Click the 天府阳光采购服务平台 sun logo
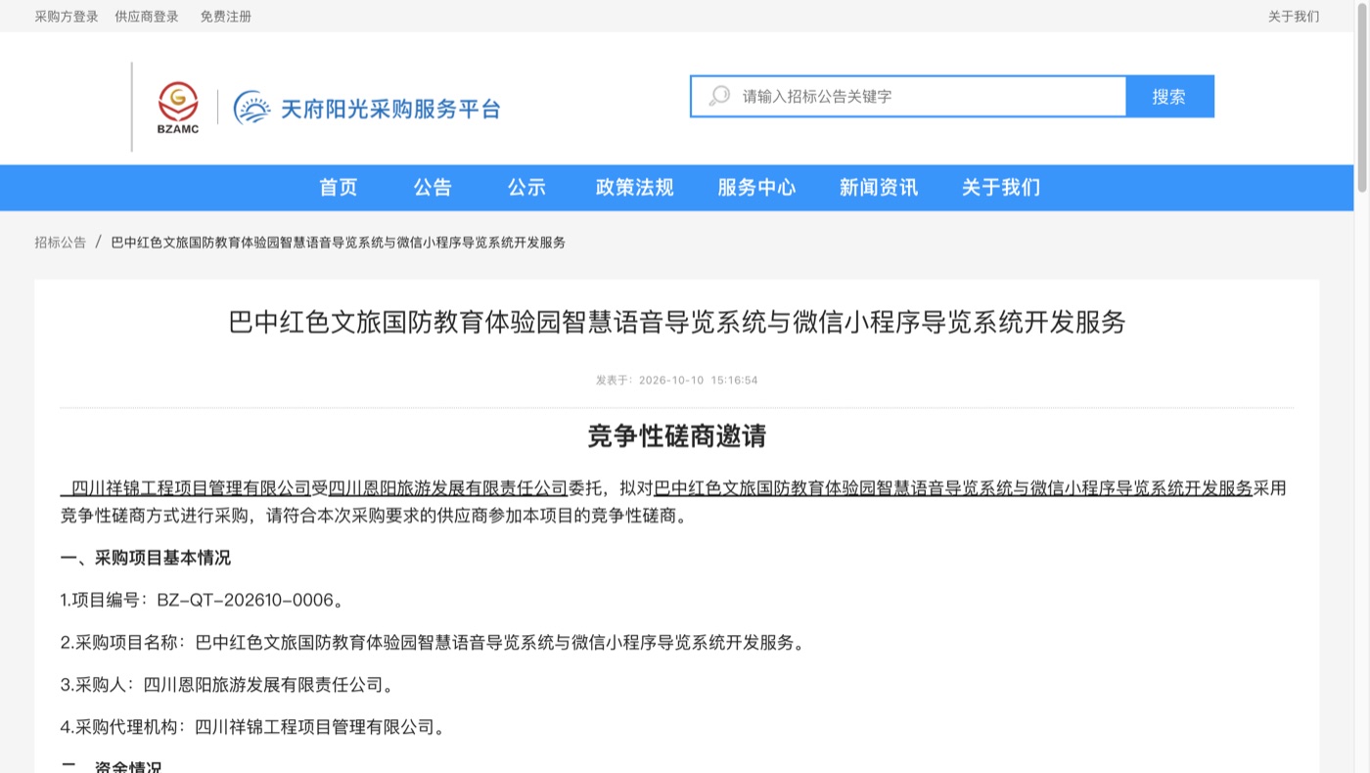This screenshot has height=773, width=1370. coord(251,108)
